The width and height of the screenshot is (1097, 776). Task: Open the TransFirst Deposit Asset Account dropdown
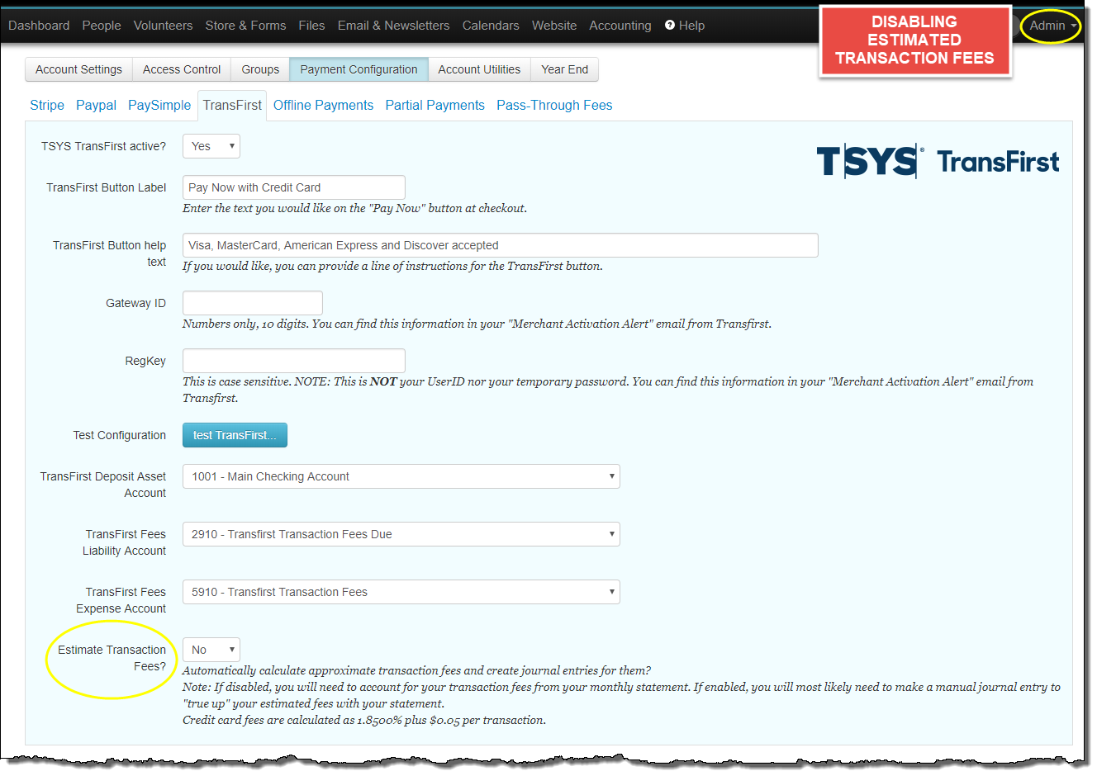click(x=401, y=476)
